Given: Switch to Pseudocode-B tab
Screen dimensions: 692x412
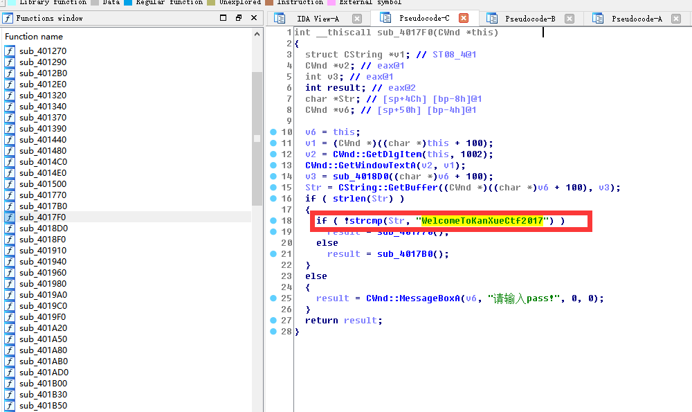Looking at the screenshot, I should (x=530, y=19).
